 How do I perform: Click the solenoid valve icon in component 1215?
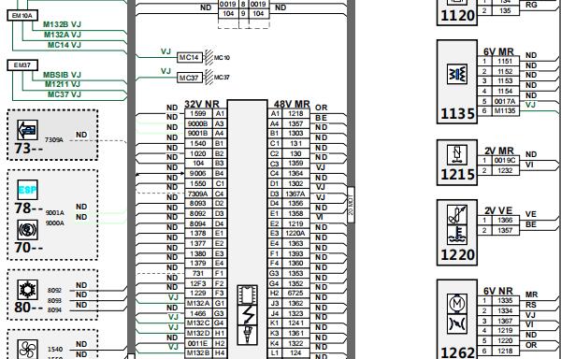(x=457, y=154)
